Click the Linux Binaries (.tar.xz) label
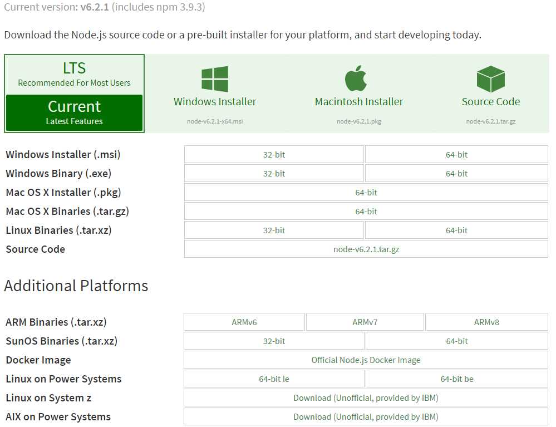This screenshot has height=427, width=556. (59, 230)
